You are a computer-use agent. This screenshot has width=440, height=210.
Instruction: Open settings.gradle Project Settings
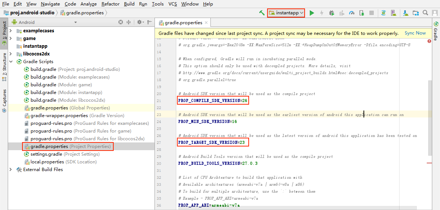click(x=62, y=154)
